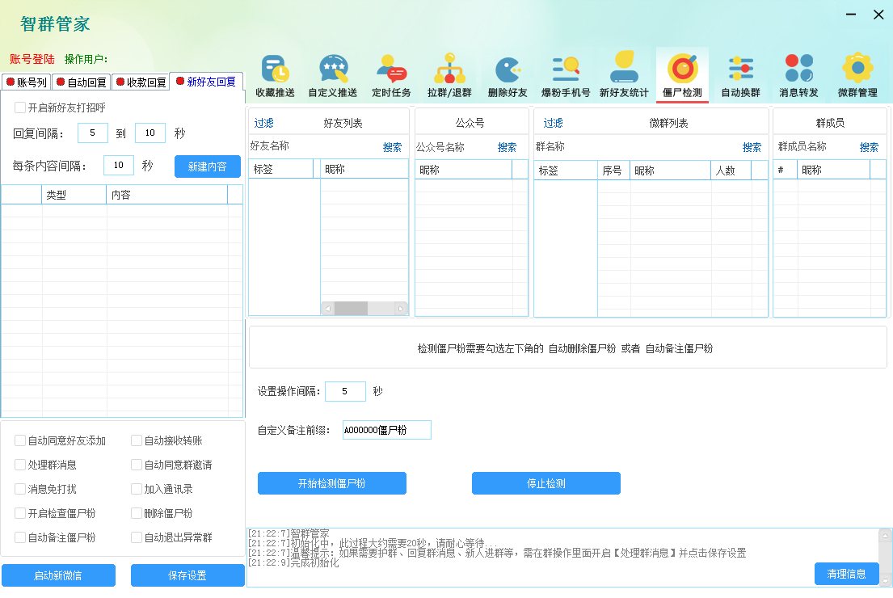Switch to the 收款回复 tab
The height and width of the screenshot is (598, 893).
point(140,82)
